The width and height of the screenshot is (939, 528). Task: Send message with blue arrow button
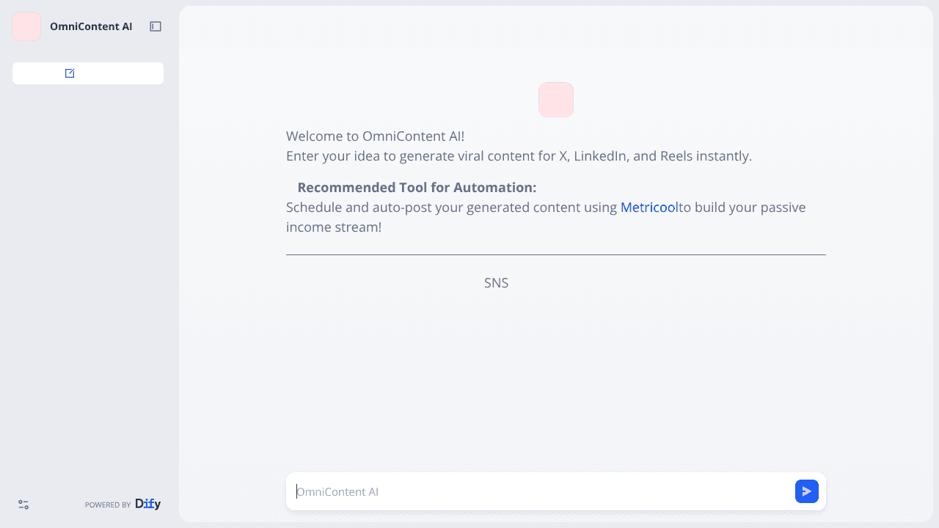[807, 491]
